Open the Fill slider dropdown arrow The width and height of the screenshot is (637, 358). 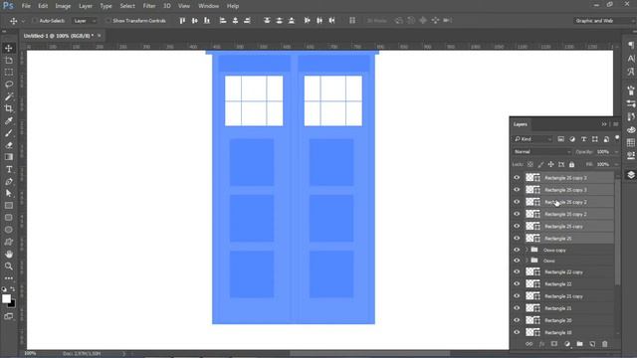(x=616, y=164)
